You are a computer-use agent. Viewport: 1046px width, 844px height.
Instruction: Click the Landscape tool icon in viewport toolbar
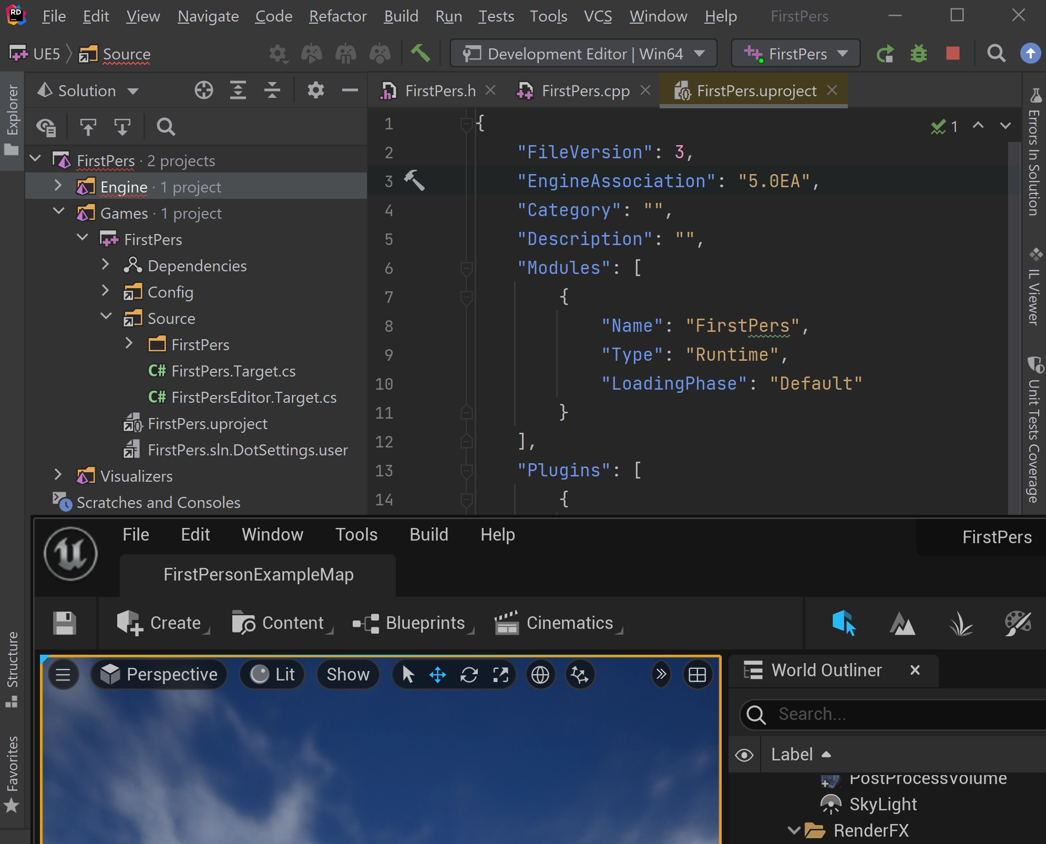coord(902,623)
